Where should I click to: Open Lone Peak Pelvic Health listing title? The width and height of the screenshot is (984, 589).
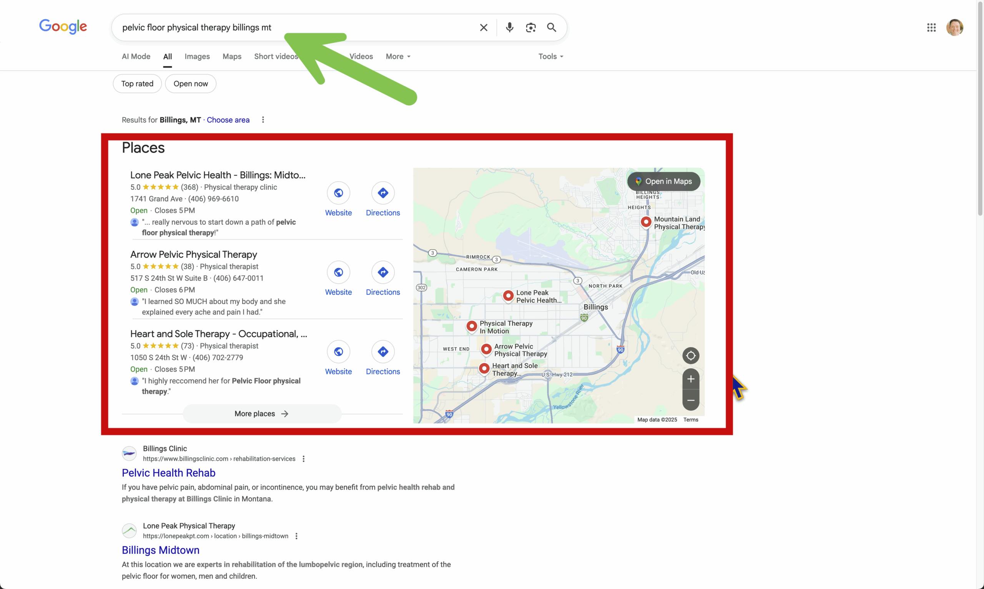pyautogui.click(x=218, y=175)
